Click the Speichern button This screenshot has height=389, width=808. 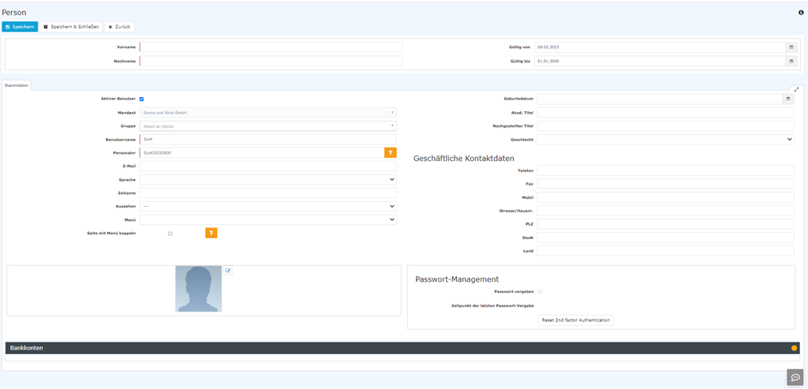click(20, 27)
